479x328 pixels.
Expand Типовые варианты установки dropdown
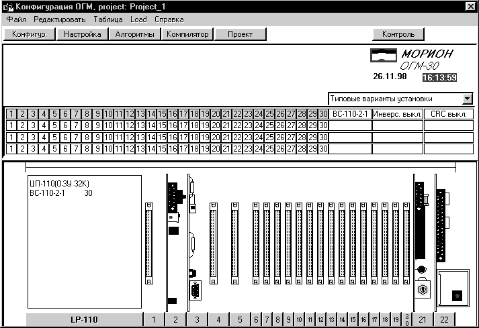point(467,99)
